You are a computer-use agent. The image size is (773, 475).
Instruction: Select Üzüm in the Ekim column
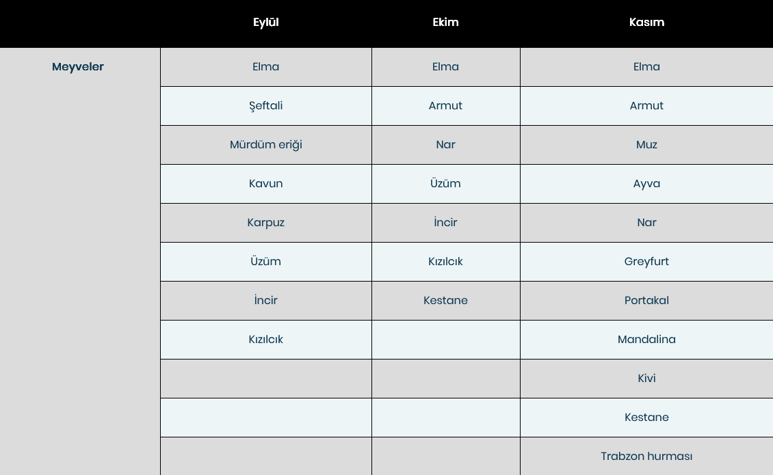445,184
